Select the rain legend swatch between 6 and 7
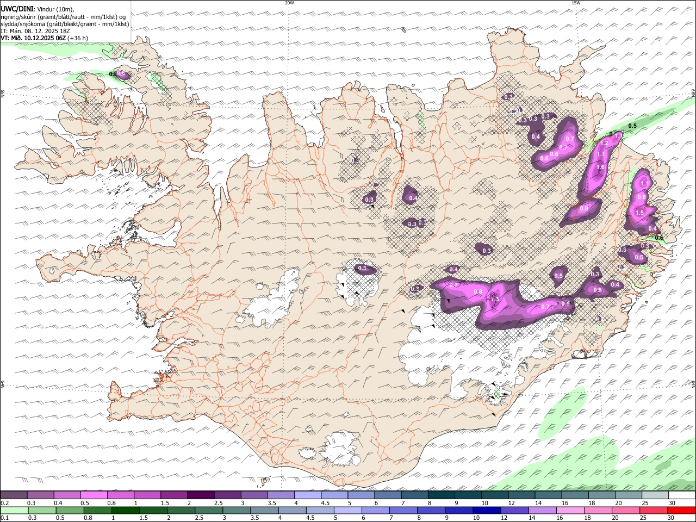 point(375,510)
